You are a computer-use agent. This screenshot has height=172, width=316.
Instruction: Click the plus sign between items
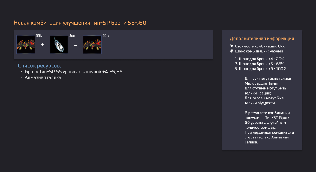tap(42, 45)
